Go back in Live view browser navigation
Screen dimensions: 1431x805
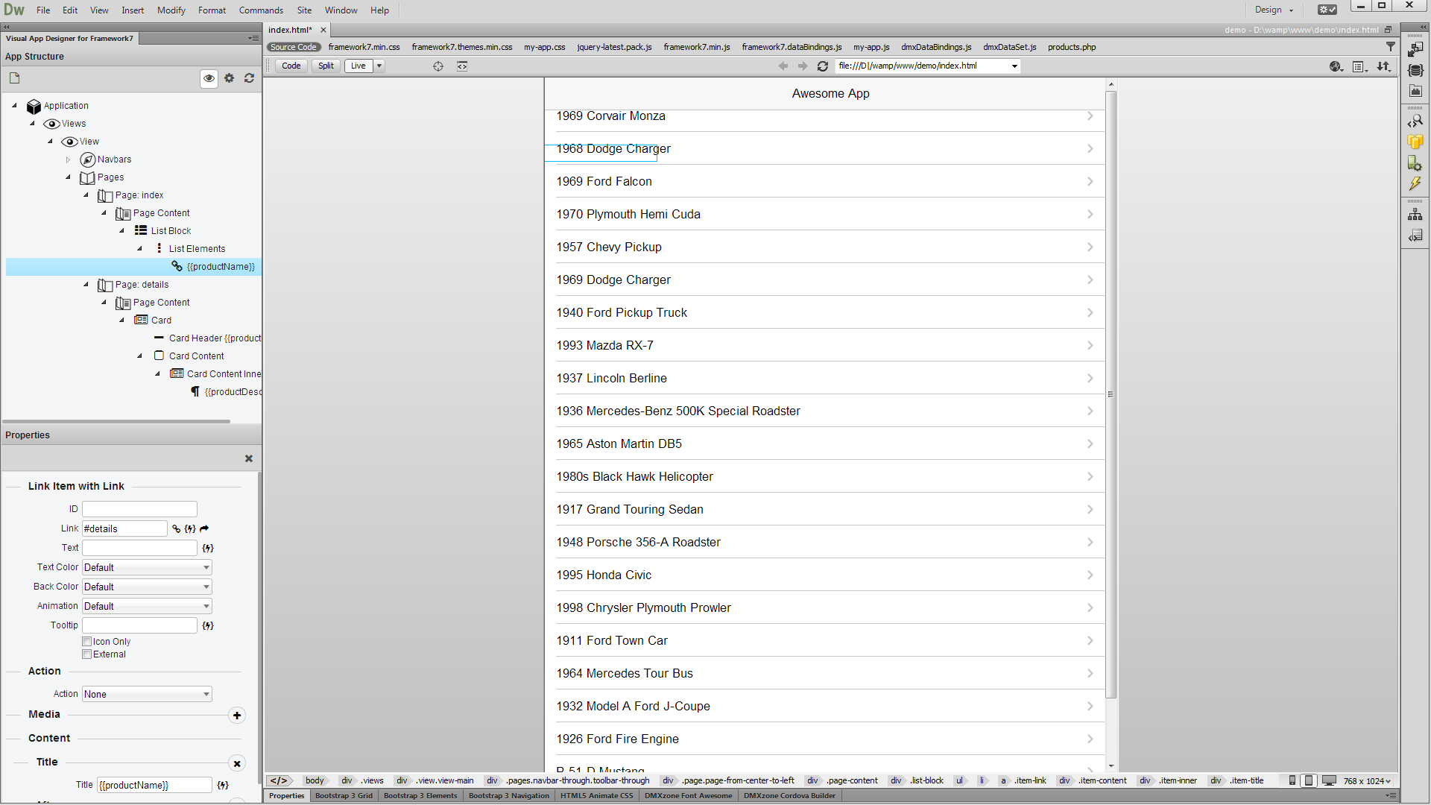tap(783, 66)
